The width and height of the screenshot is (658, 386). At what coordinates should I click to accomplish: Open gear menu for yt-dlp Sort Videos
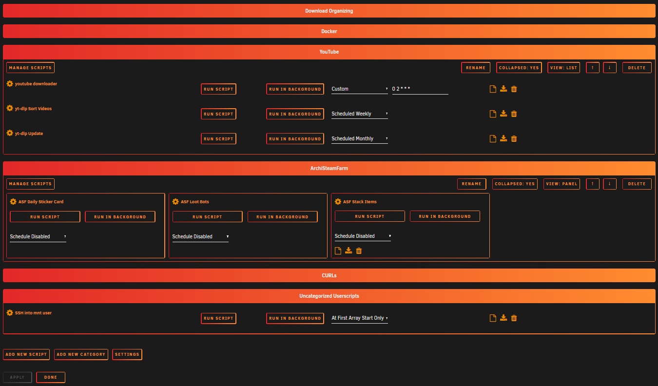pyautogui.click(x=10, y=108)
